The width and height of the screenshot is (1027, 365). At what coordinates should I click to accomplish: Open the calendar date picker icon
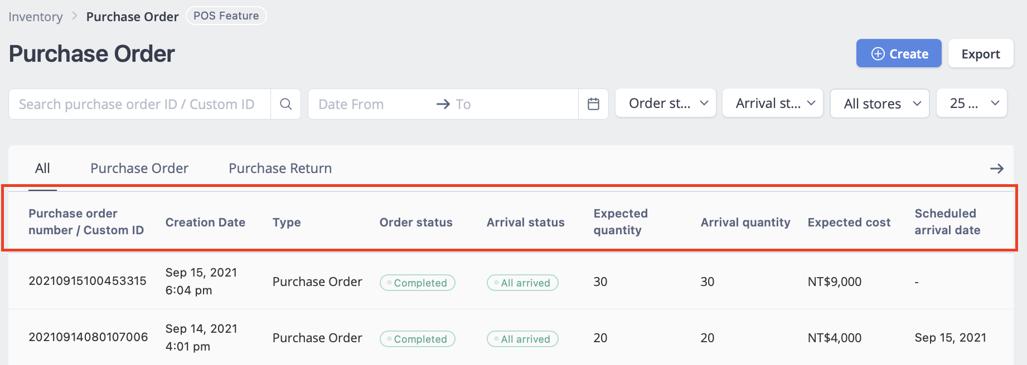click(593, 104)
